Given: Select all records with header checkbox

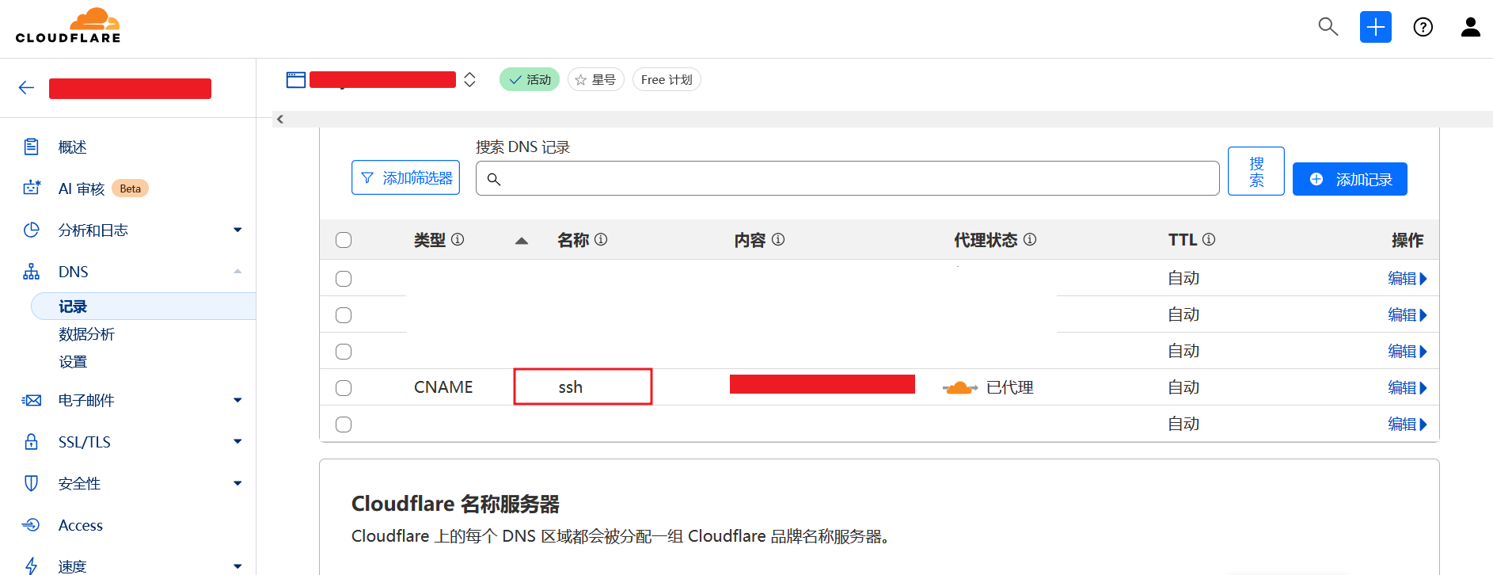Looking at the screenshot, I should 344,240.
